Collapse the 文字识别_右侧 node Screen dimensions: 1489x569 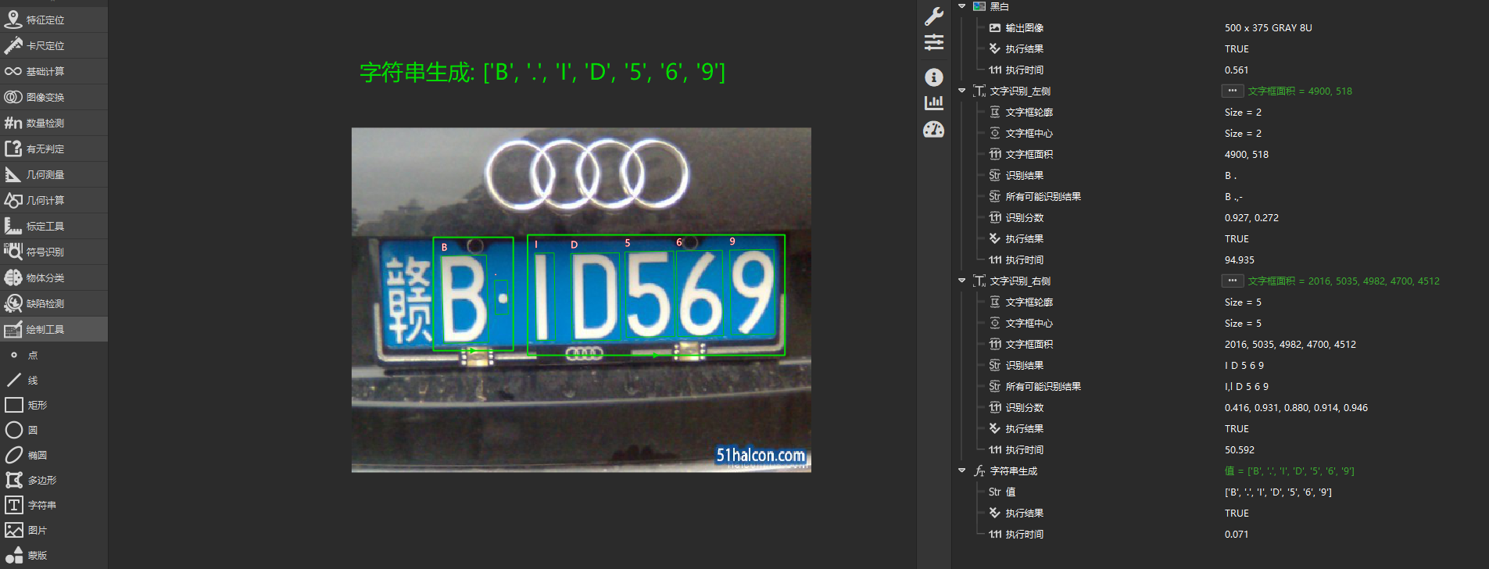962,281
